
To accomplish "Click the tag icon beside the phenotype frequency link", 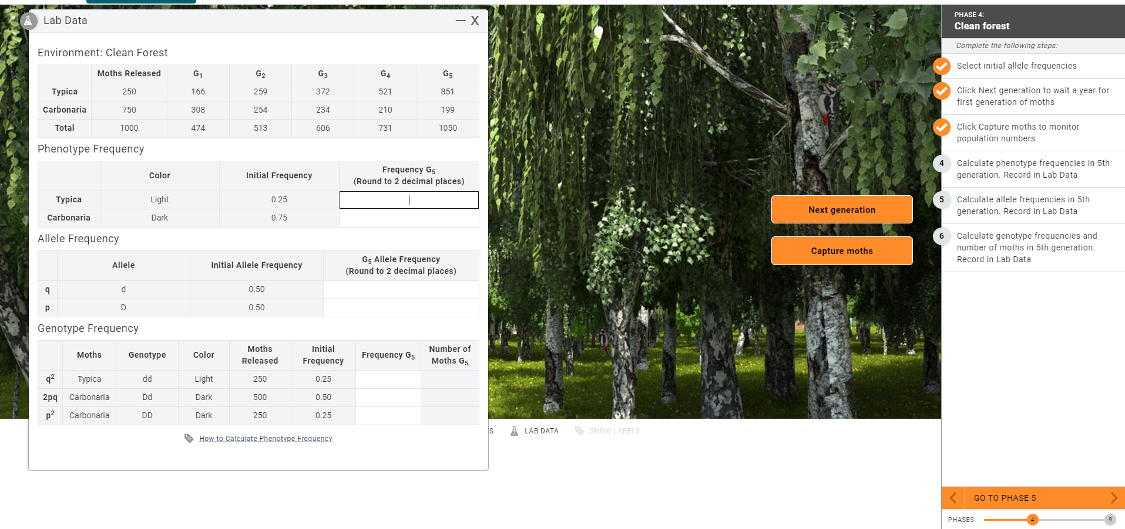I will pyautogui.click(x=188, y=438).
